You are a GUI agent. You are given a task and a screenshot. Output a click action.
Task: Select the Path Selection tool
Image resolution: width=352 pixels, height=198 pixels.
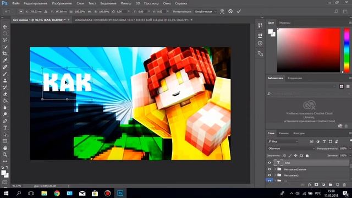[x=5, y=134]
